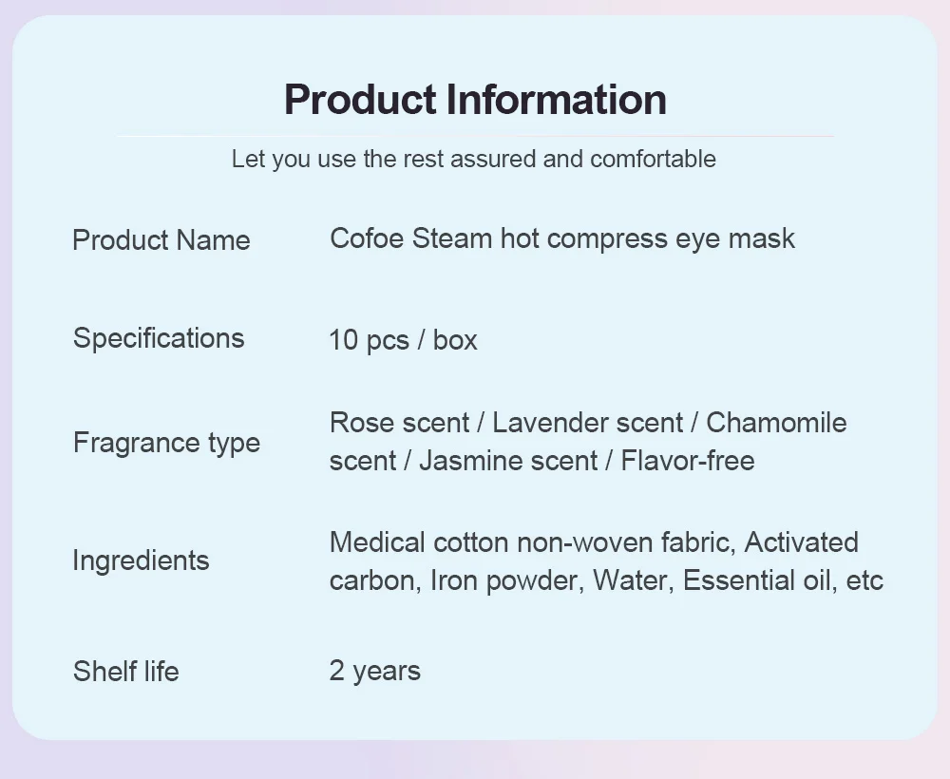Select the "Product Name" label
Screen dimensions: 950x779
point(161,239)
